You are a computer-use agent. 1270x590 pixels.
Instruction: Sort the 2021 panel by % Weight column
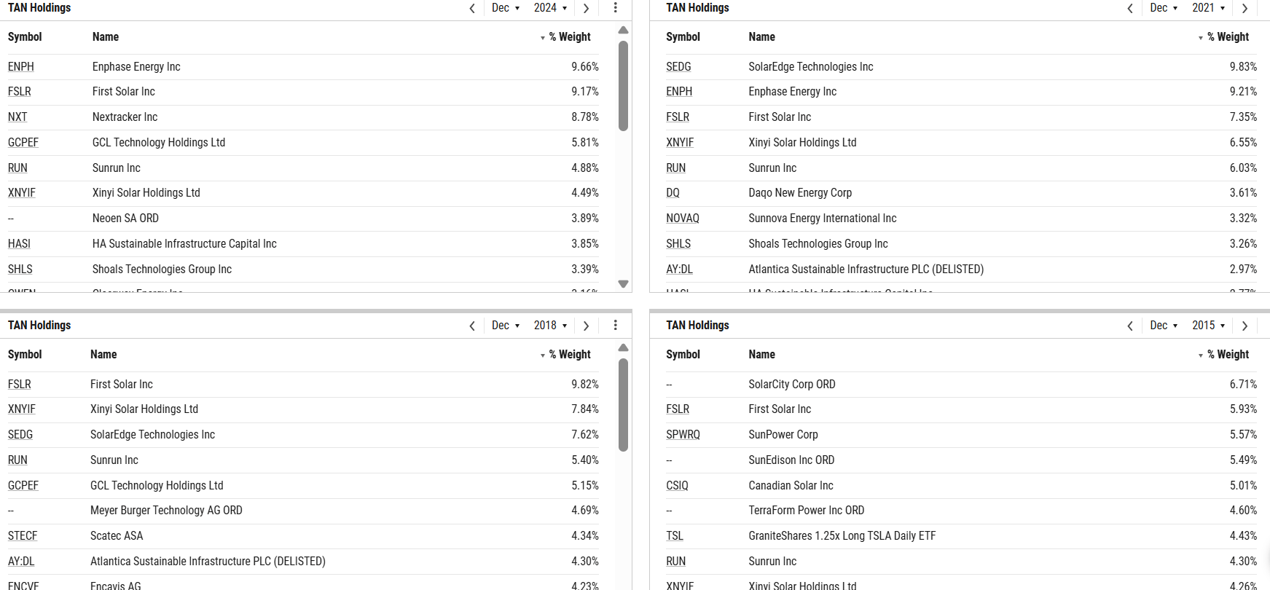point(1227,37)
